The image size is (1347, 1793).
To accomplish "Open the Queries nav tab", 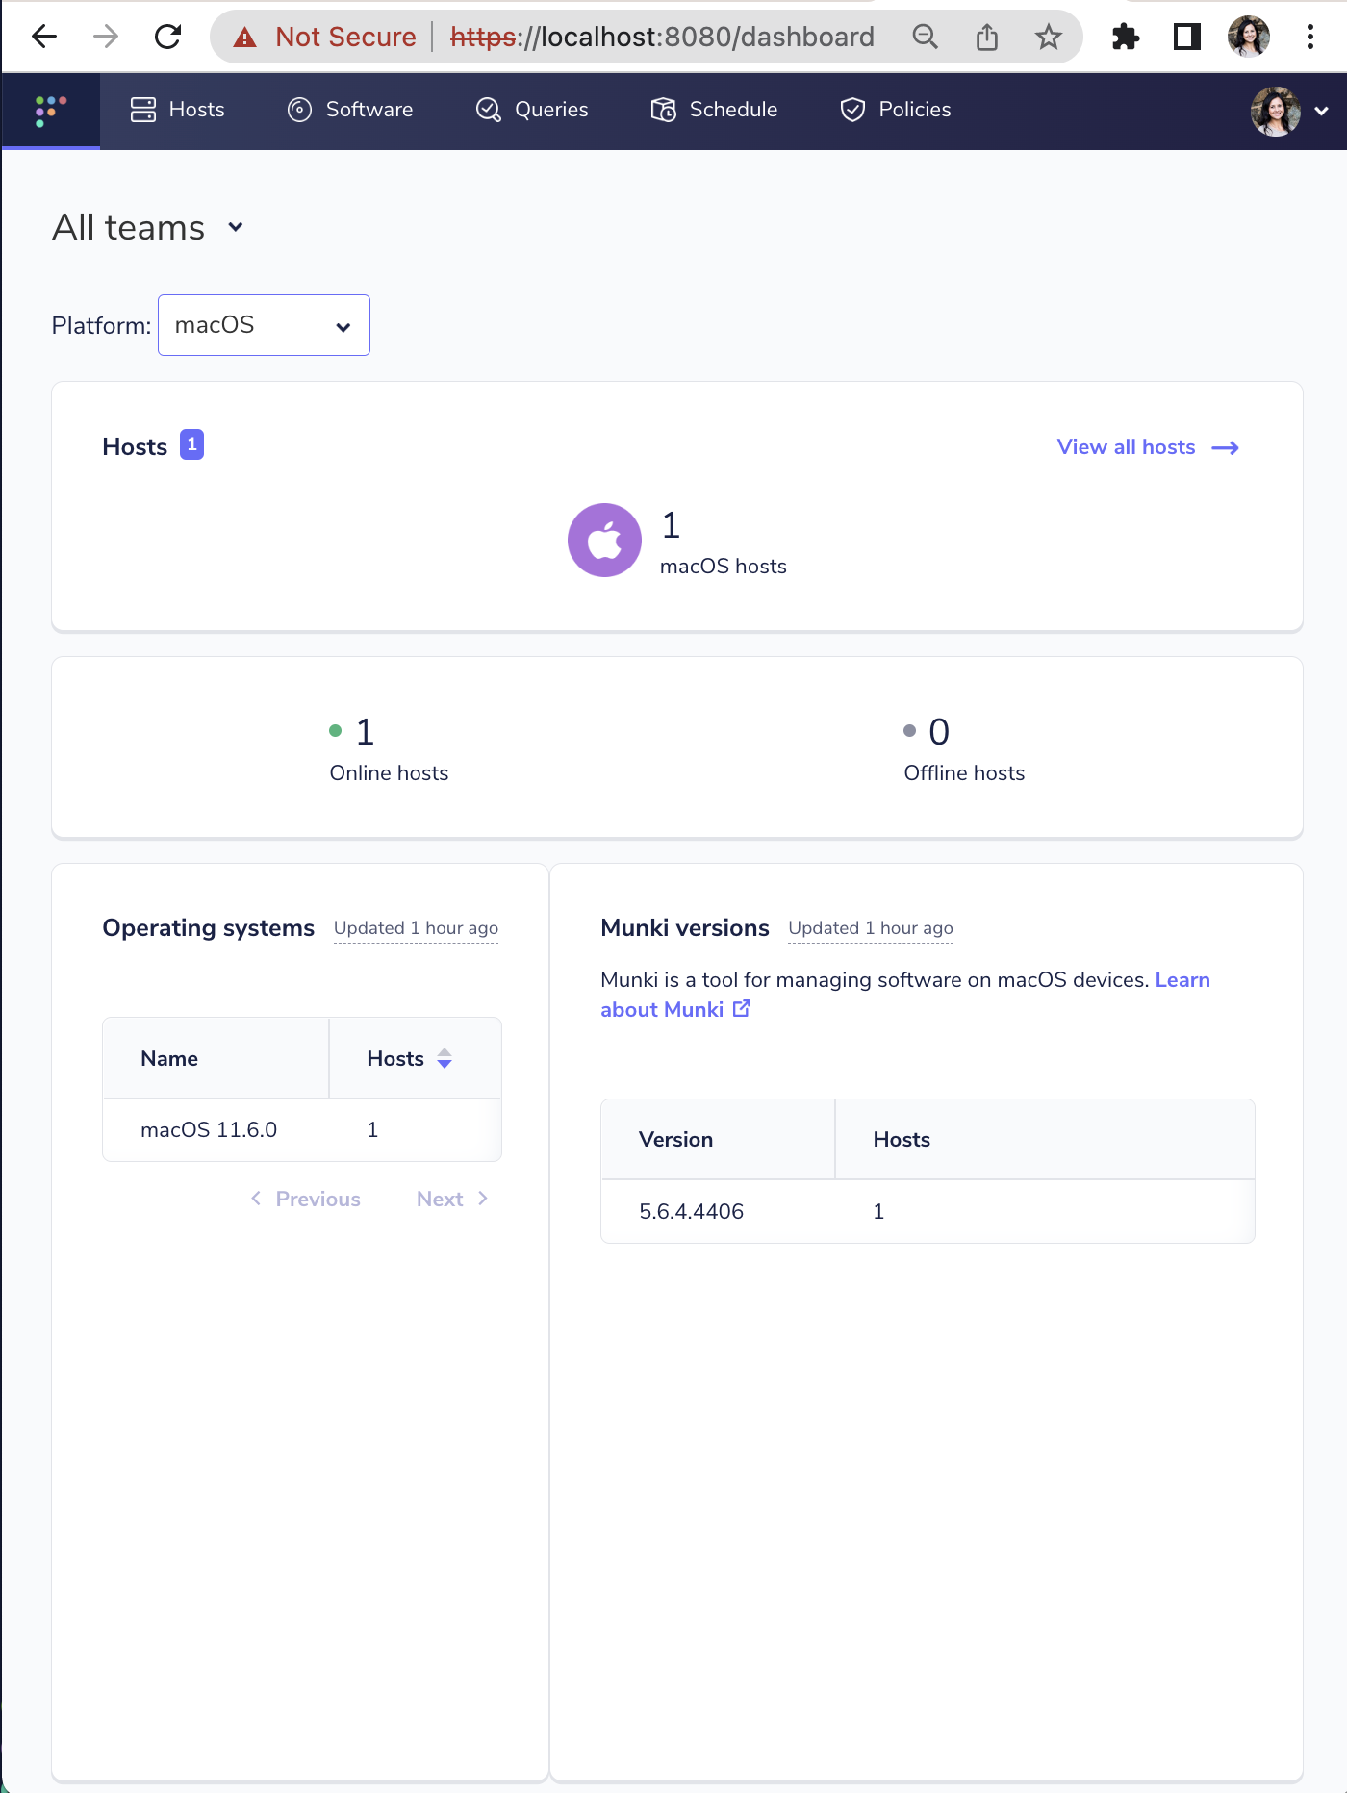I will click(x=532, y=110).
